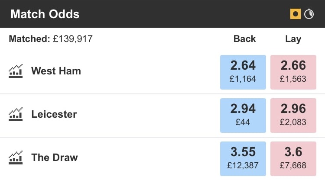Click the clock timer icon in header
The width and height of the screenshot is (325, 180).
[x=309, y=14]
